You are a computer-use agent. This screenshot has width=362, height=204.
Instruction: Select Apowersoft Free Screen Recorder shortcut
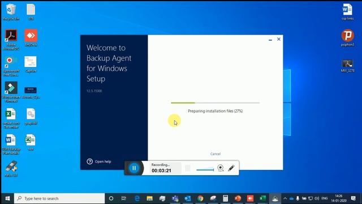pyautogui.click(x=11, y=66)
